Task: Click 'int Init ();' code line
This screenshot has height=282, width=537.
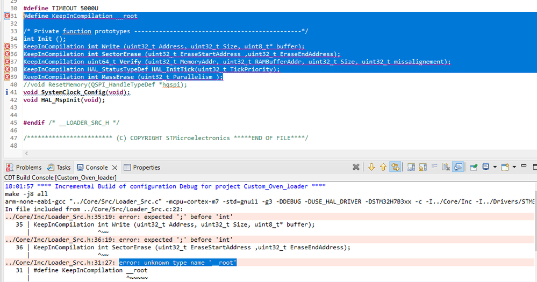Action: pyautogui.click(x=45, y=39)
